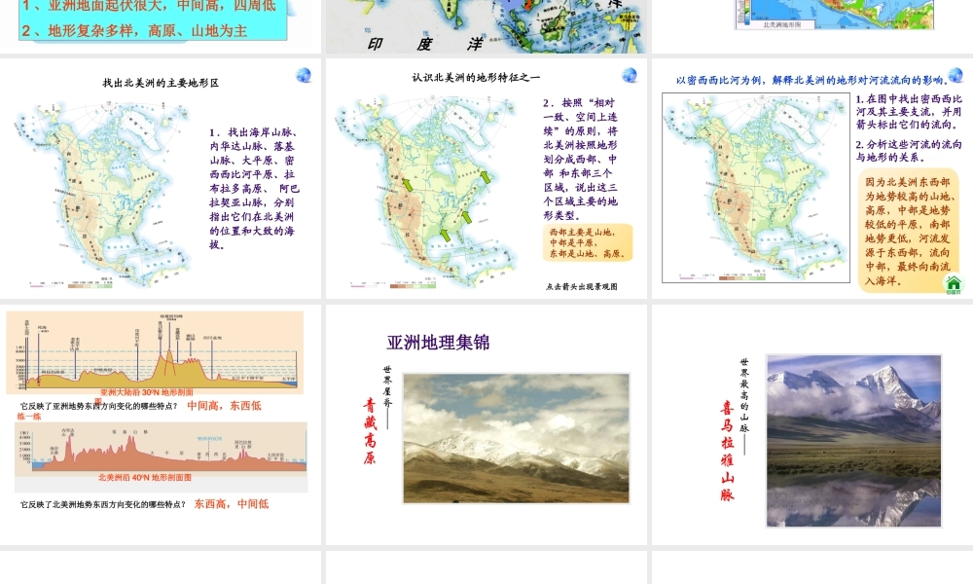Click the 青藏高原 plateau photo

pyautogui.click(x=517, y=438)
